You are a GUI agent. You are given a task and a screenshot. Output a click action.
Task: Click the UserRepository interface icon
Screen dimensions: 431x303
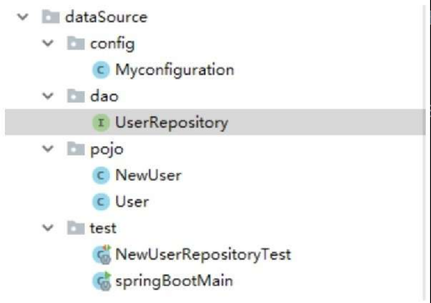click(101, 122)
